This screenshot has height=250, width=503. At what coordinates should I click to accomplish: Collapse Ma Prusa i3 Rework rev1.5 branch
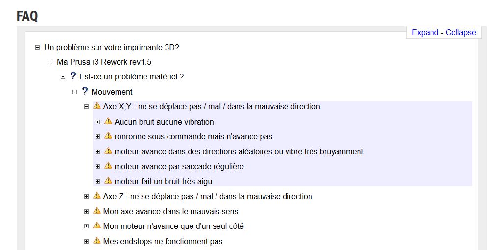[x=50, y=62]
